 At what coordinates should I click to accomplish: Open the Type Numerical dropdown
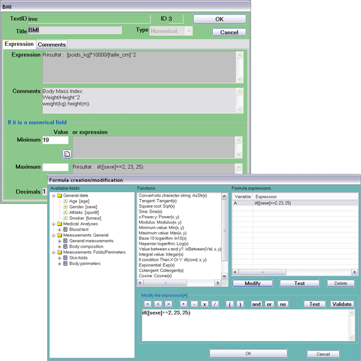pos(189,31)
